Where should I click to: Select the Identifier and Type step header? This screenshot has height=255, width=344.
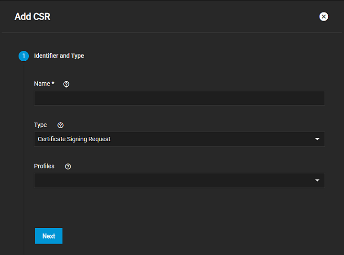click(x=59, y=56)
